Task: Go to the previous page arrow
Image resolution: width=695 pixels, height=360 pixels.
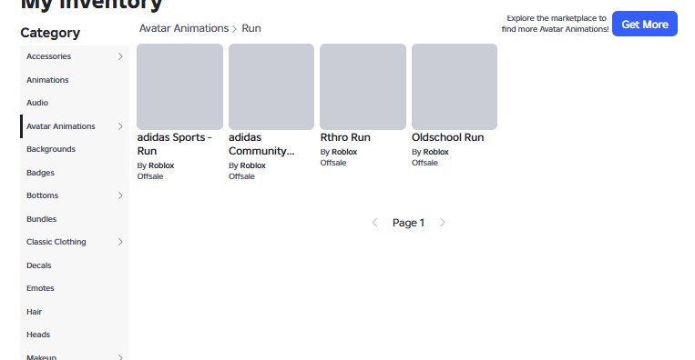Action: click(x=375, y=223)
